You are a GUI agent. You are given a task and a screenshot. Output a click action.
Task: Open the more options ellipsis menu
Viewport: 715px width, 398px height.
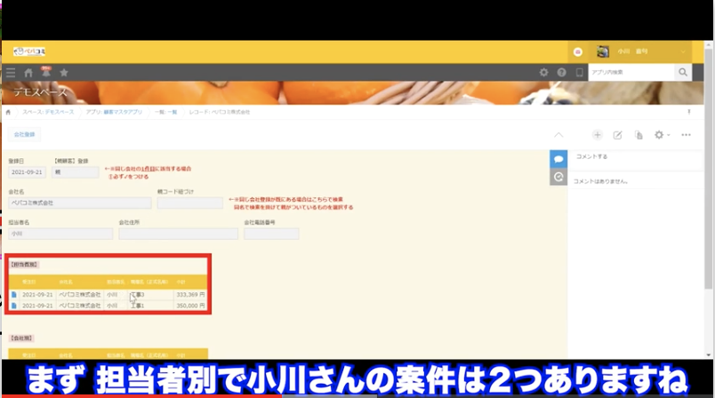tap(686, 135)
